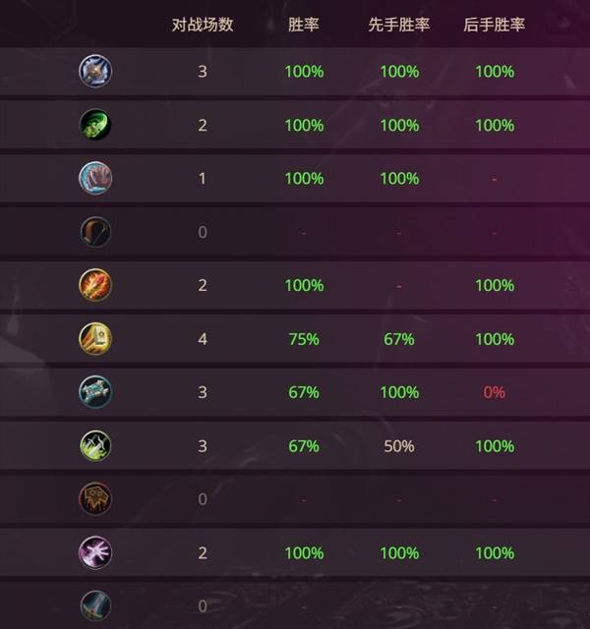Select the dimmed Hunter bow icon
This screenshot has width=590, height=629.
tap(95, 232)
